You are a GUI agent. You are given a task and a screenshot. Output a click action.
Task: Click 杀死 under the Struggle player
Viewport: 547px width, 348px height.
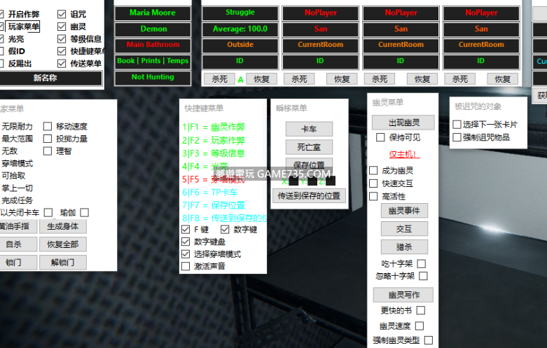pos(219,79)
